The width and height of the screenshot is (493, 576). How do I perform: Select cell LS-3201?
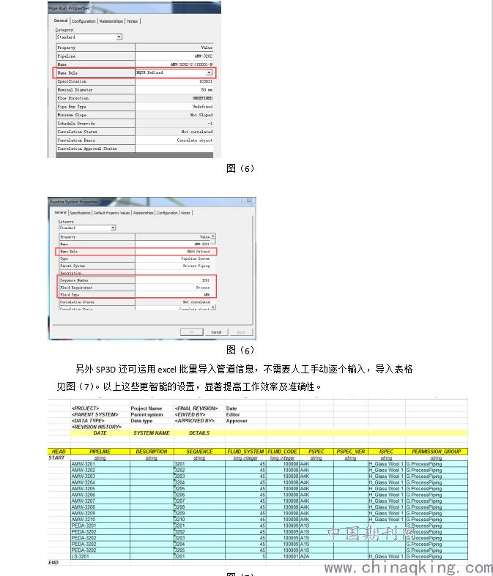pyautogui.click(x=100, y=556)
